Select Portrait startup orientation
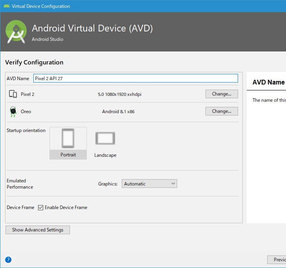The height and width of the screenshot is (268, 286). click(x=68, y=143)
